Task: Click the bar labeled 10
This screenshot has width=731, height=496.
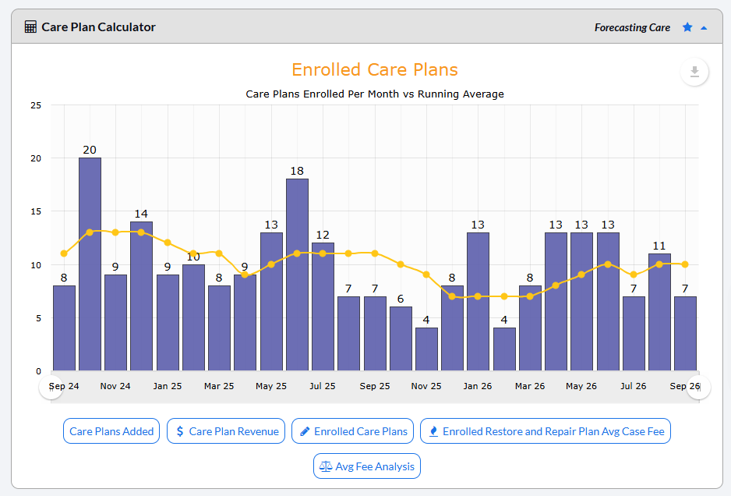Action: click(x=193, y=317)
